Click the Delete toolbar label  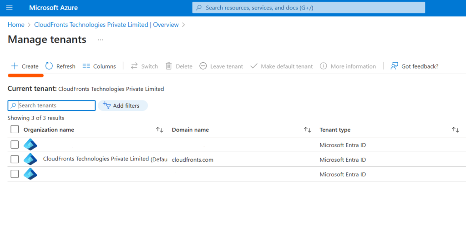click(x=184, y=66)
